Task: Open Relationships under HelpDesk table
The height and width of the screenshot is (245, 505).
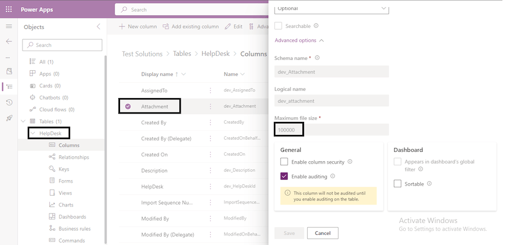Action: 74,157
